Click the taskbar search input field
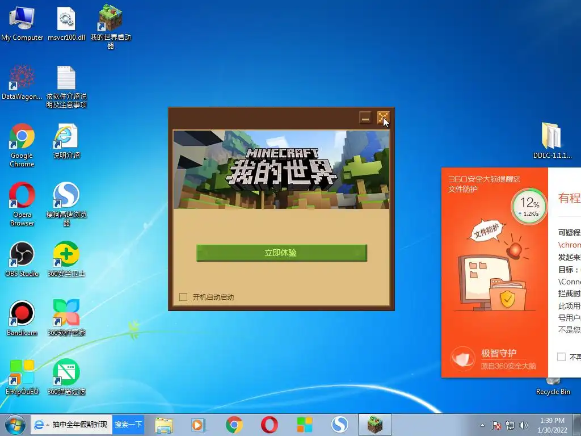The height and width of the screenshot is (436, 581). (x=79, y=425)
